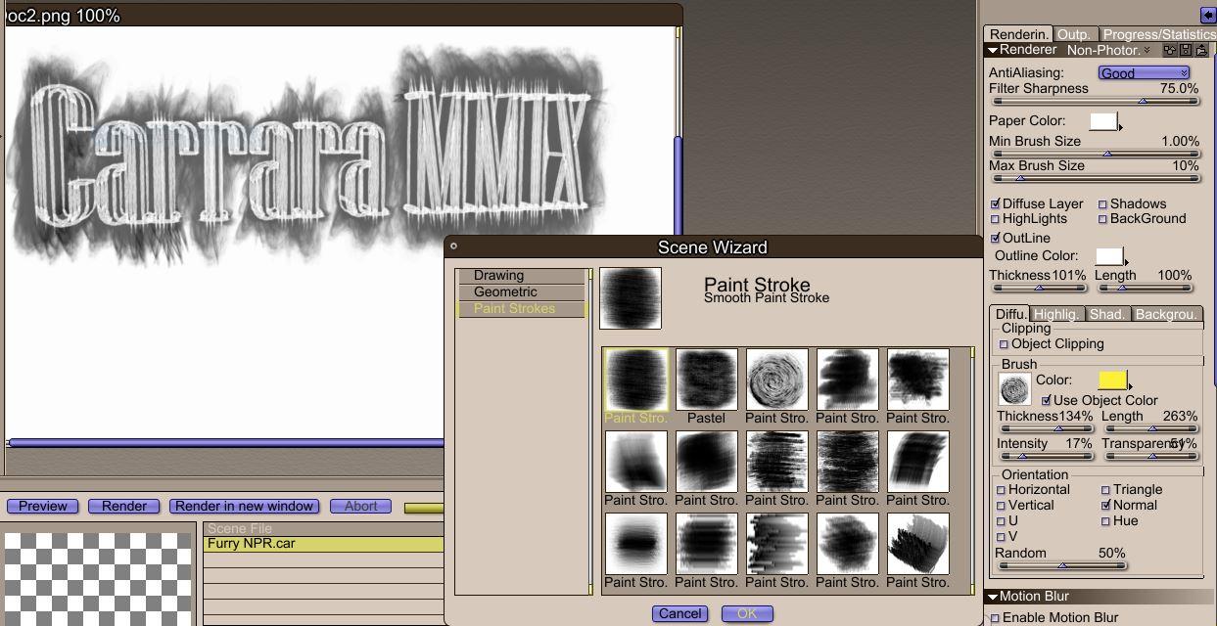
Task: Open the brush swirl thumbnail in Brush section
Action: click(1014, 389)
